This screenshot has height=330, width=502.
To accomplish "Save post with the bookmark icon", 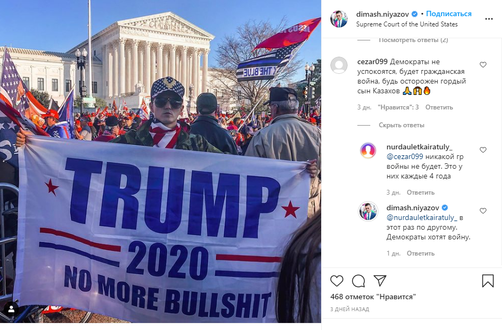I will pyautogui.click(x=487, y=281).
